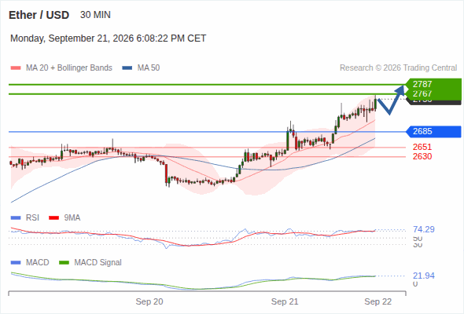Click the 2651 red support level label
The width and height of the screenshot is (464, 314).
tap(422, 147)
